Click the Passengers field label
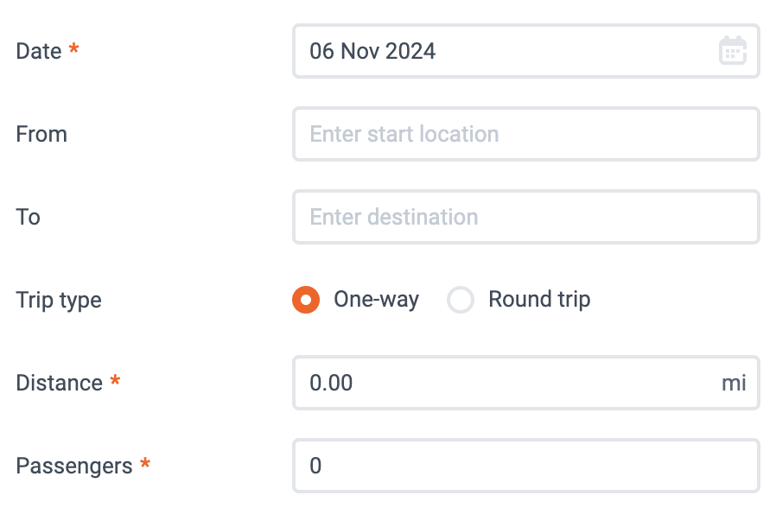 (74, 467)
